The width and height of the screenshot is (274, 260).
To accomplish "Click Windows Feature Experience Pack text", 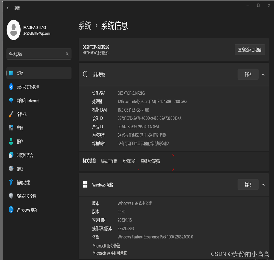I will click(x=155, y=237).
